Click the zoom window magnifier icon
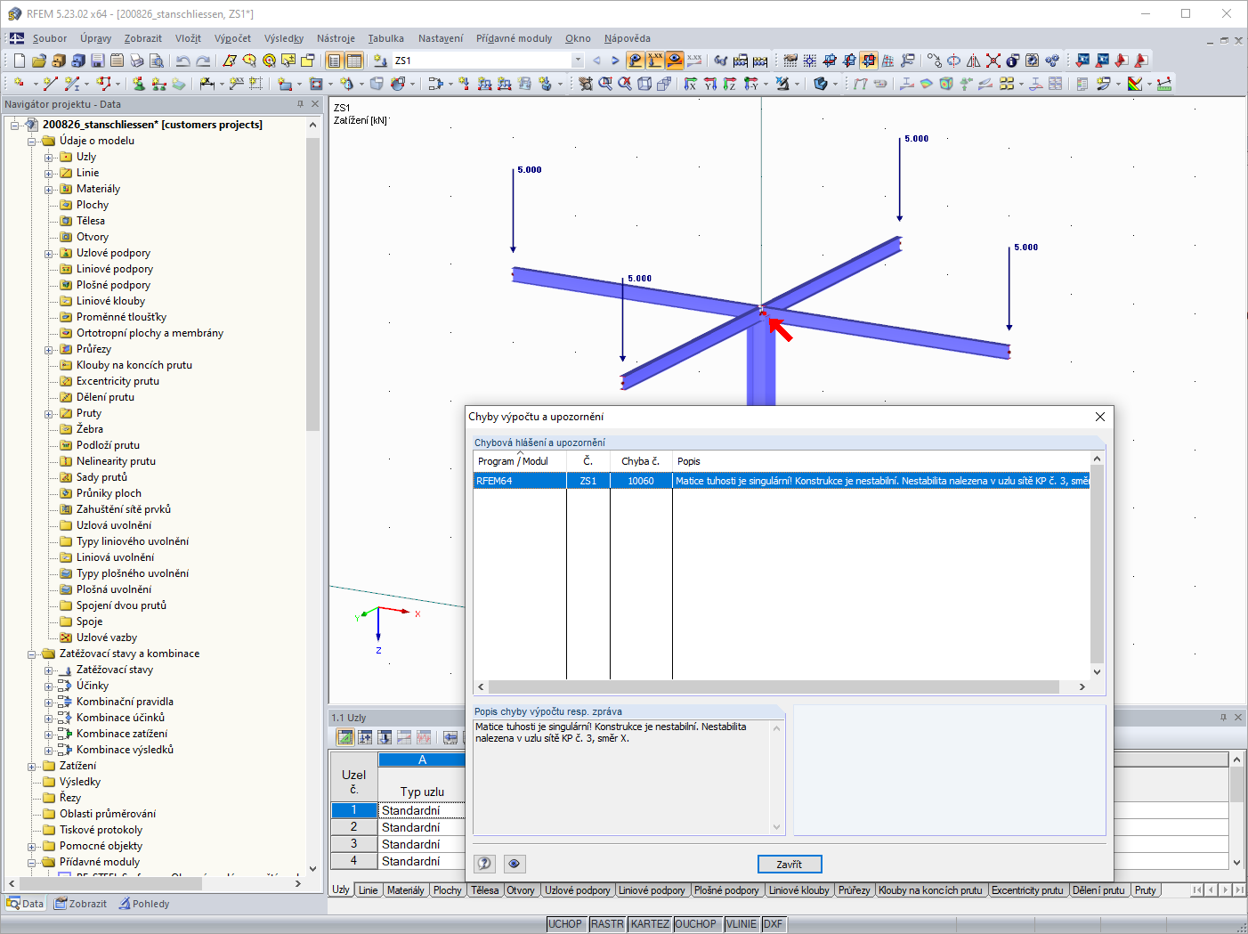 (605, 84)
